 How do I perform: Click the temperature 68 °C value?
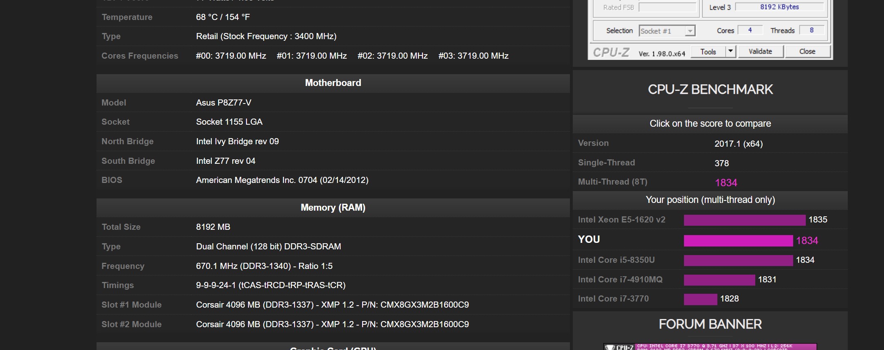coord(223,17)
